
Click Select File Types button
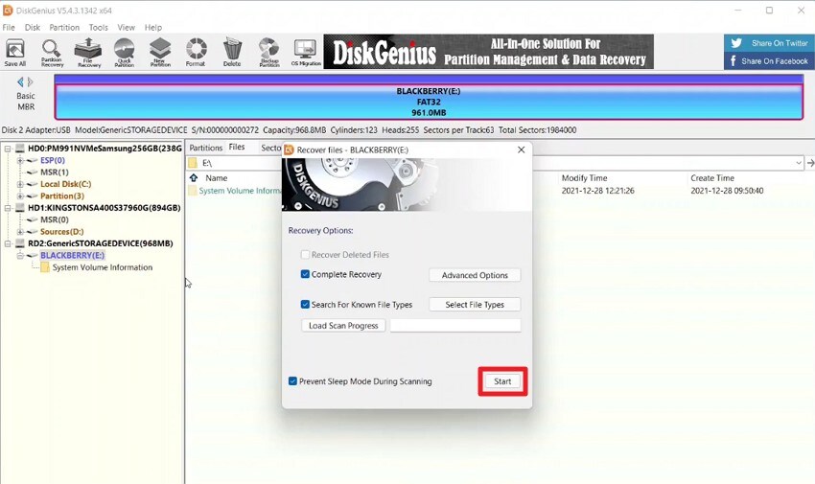point(475,305)
